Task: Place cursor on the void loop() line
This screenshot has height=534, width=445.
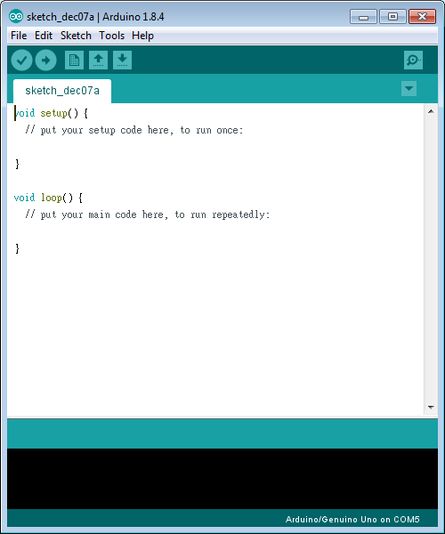Action: (48, 198)
